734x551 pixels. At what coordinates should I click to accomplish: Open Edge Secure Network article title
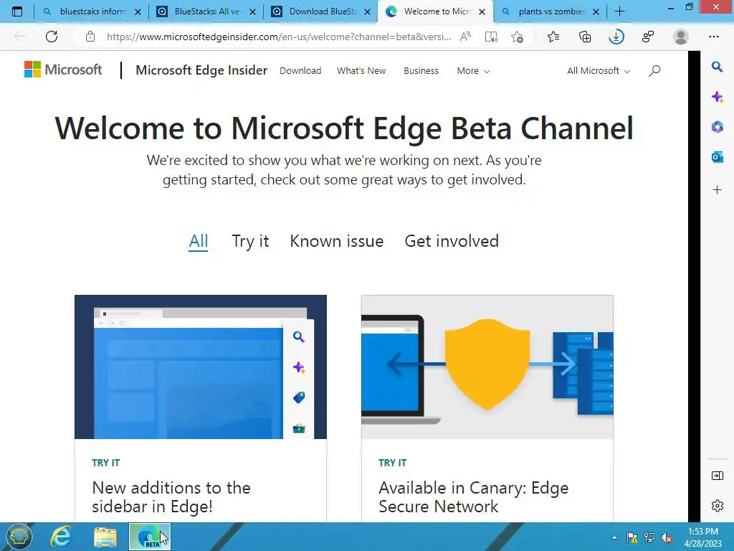click(x=473, y=497)
